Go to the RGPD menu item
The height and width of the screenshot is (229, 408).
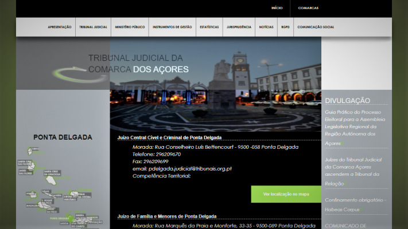[x=285, y=27]
